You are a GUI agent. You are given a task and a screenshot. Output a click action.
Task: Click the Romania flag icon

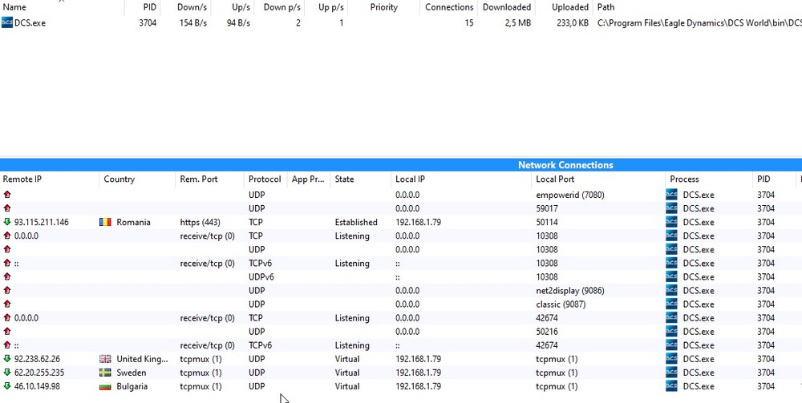coord(105,222)
